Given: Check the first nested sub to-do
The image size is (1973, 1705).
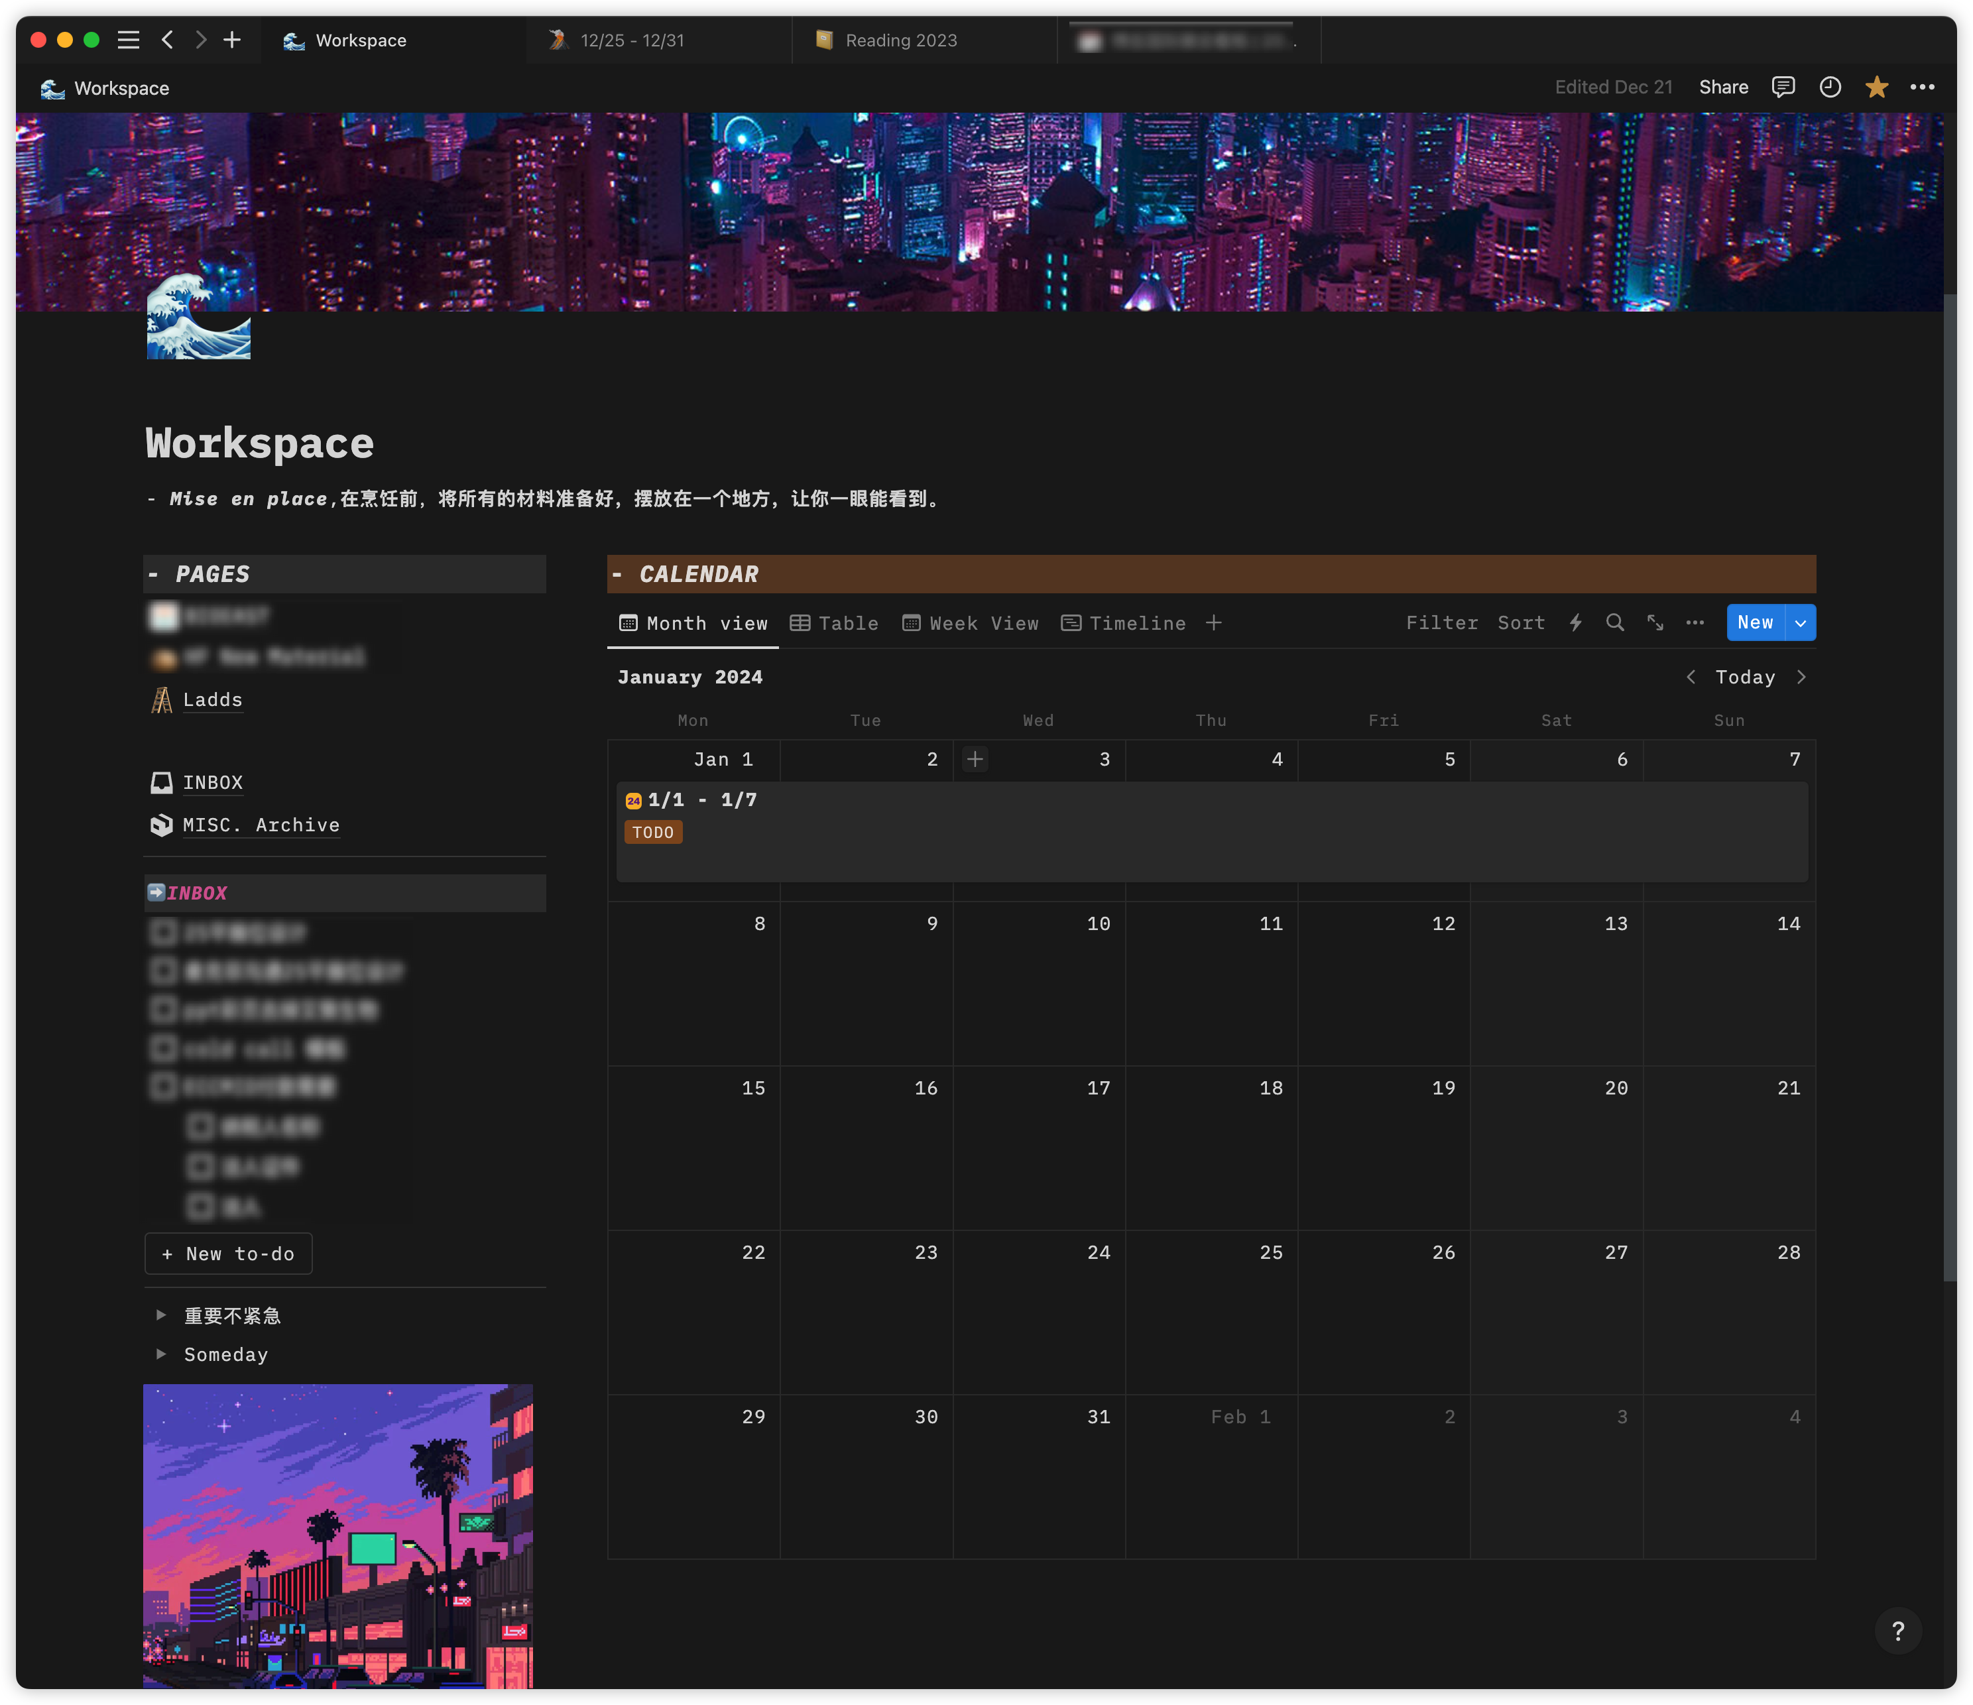Looking at the screenshot, I should point(200,1127).
